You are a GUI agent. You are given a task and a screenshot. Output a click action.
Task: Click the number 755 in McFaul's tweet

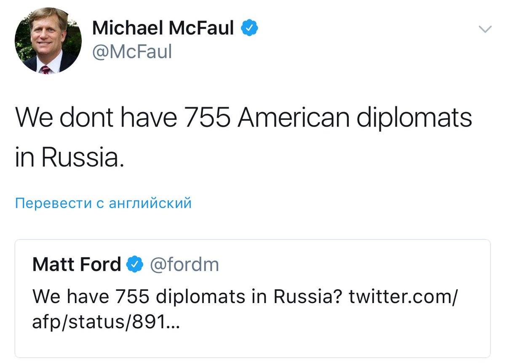206,118
